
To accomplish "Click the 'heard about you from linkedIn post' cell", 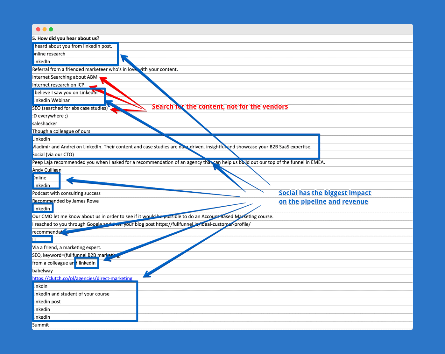I will [x=72, y=46].
